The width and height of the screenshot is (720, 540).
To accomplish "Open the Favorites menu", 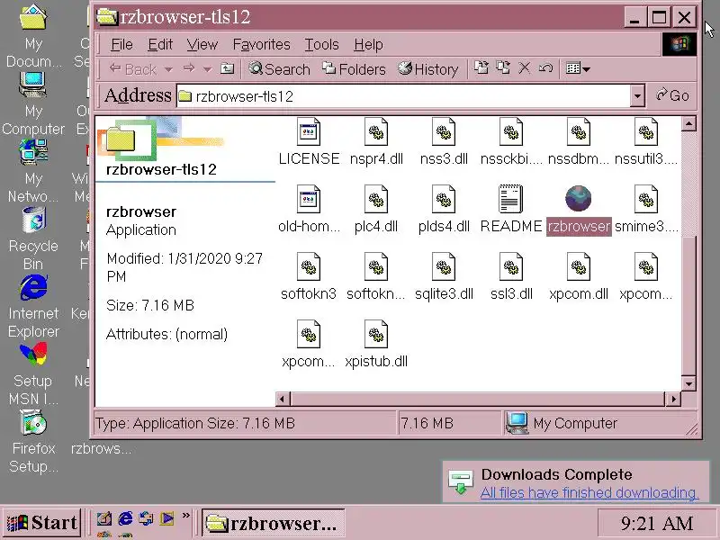I will click(261, 44).
